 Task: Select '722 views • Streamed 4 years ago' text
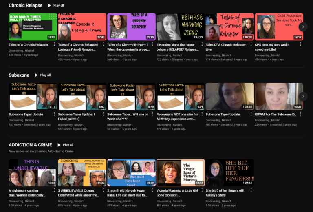pos(177,60)
